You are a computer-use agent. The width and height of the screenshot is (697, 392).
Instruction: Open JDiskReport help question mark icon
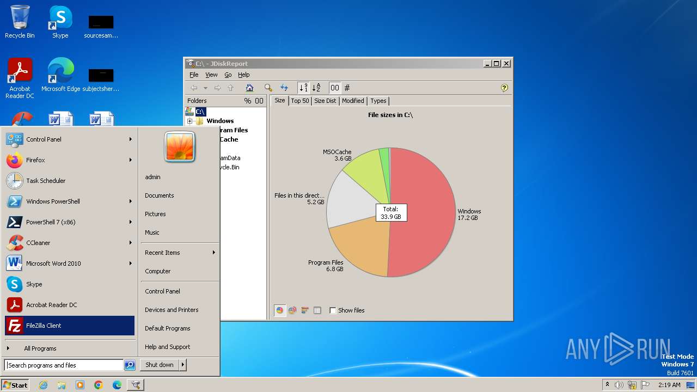pyautogui.click(x=504, y=88)
